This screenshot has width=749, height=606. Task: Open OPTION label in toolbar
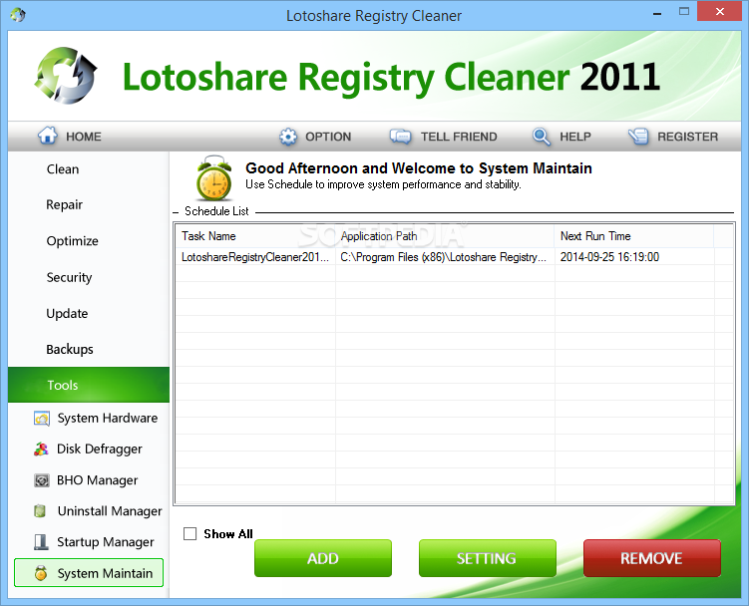pos(328,137)
